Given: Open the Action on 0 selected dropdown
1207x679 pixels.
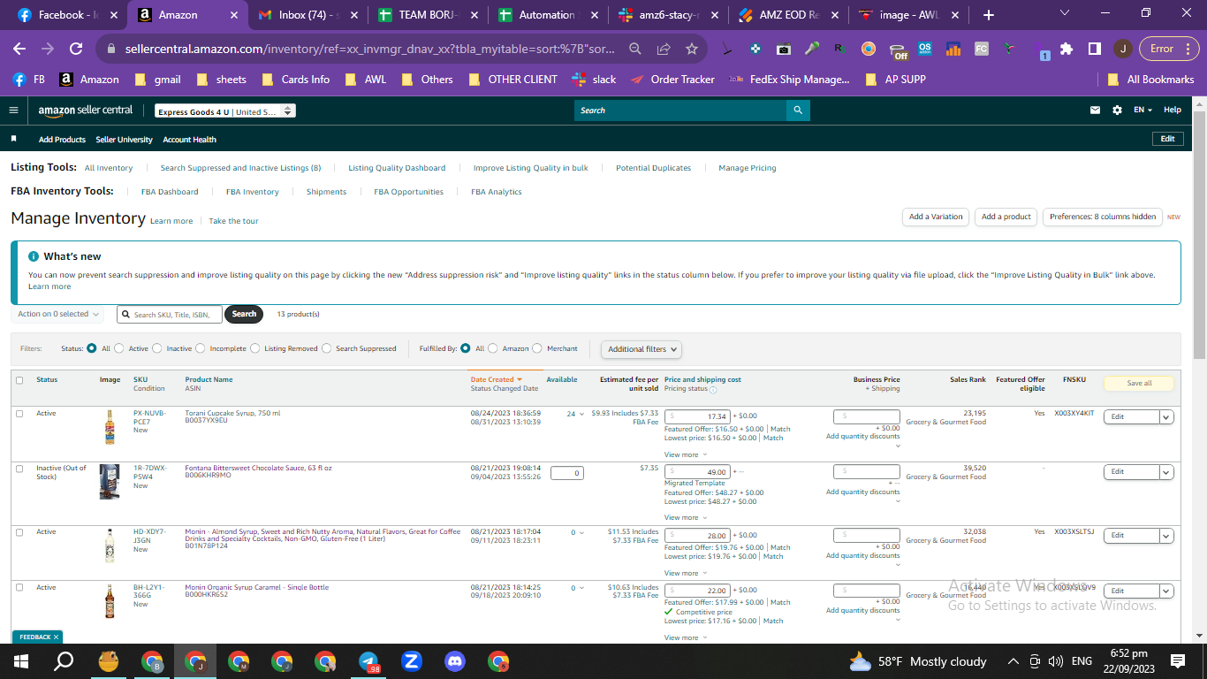Looking at the screenshot, I should tap(58, 314).
